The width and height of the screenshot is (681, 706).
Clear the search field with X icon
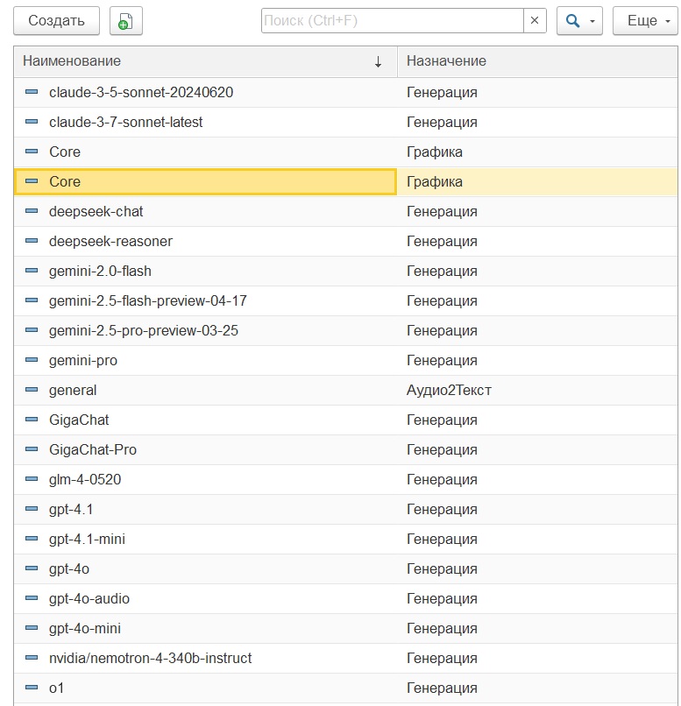coord(535,20)
